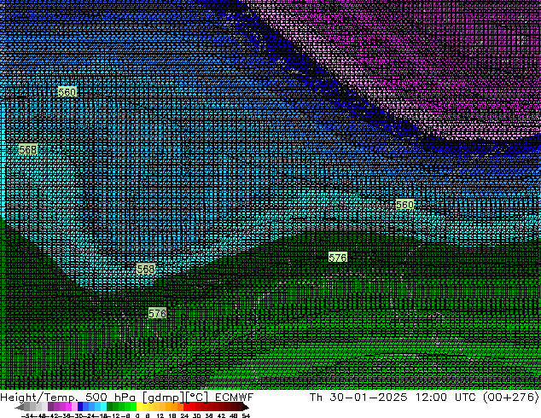Click the 'Height/Temp.' title text
This screenshot has width=541, height=418.
[x=39, y=397]
